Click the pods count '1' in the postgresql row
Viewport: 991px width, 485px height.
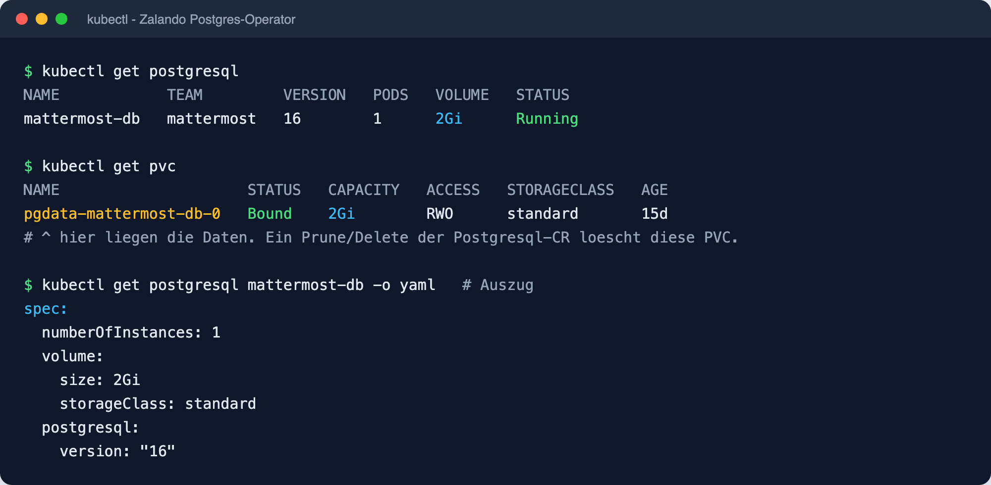(x=378, y=119)
